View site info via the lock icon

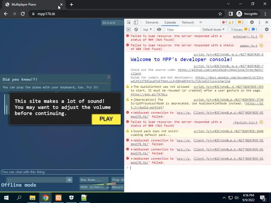click(33, 14)
